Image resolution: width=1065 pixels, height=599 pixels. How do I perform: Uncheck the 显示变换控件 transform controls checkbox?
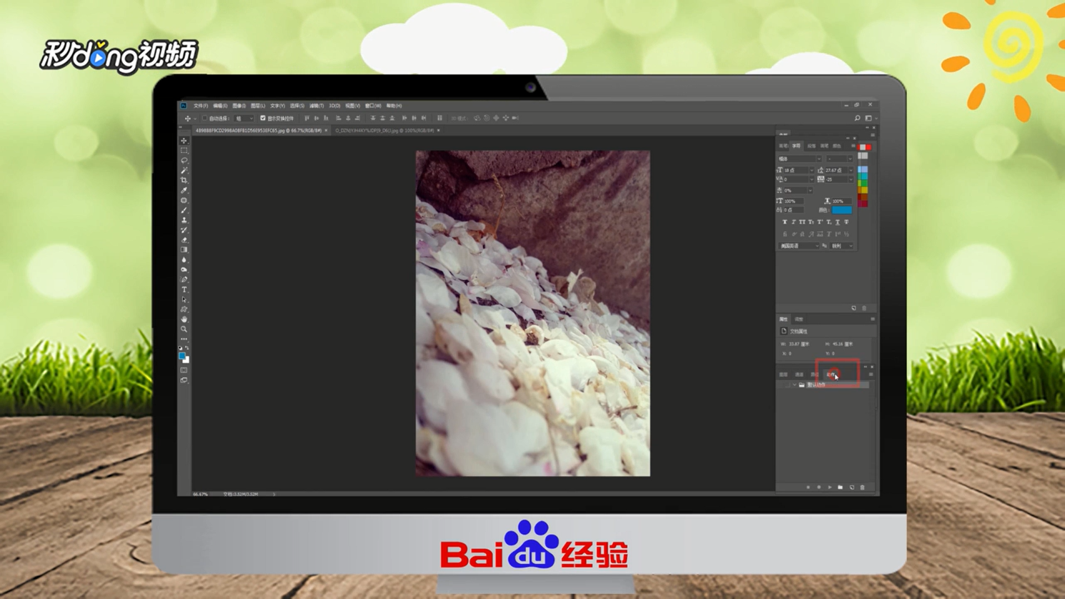pos(263,118)
